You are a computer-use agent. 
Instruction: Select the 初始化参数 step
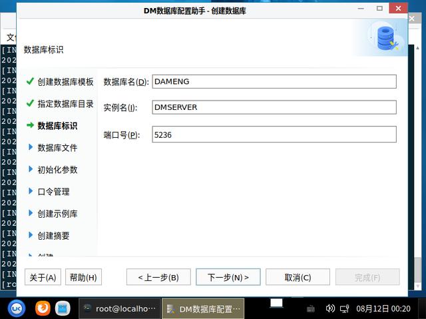57,170
